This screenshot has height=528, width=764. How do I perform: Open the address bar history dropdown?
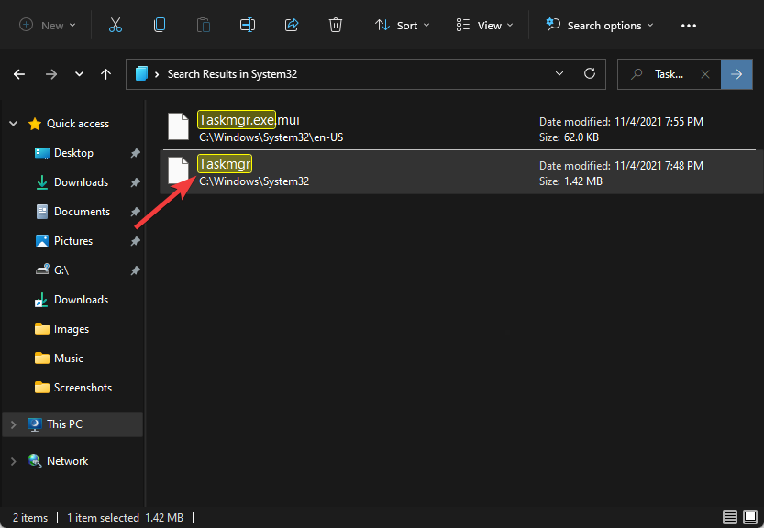(x=559, y=73)
